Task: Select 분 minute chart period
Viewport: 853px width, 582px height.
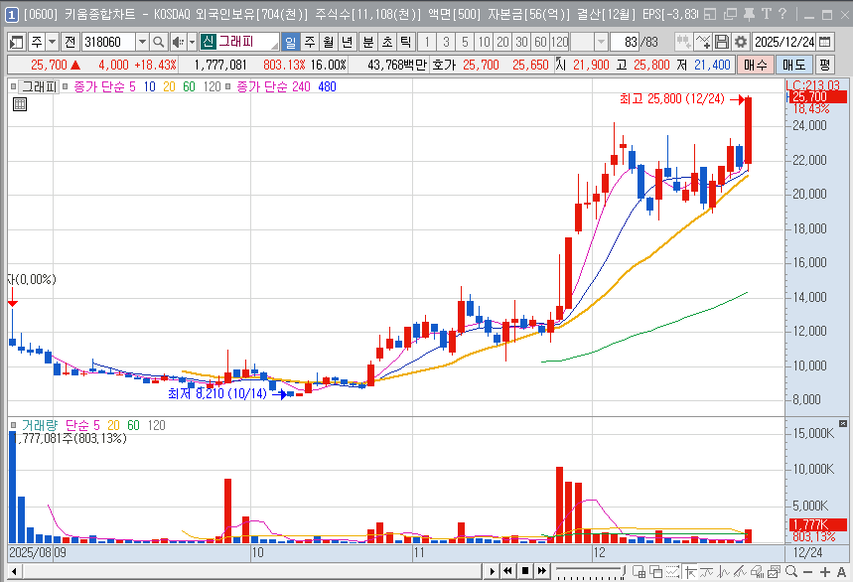Action: pyautogui.click(x=368, y=42)
